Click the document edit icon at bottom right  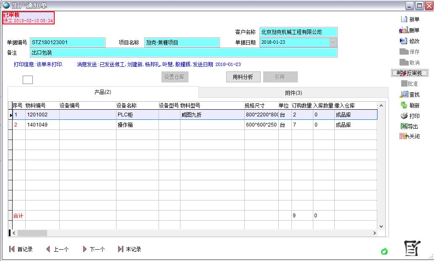pos(413,248)
